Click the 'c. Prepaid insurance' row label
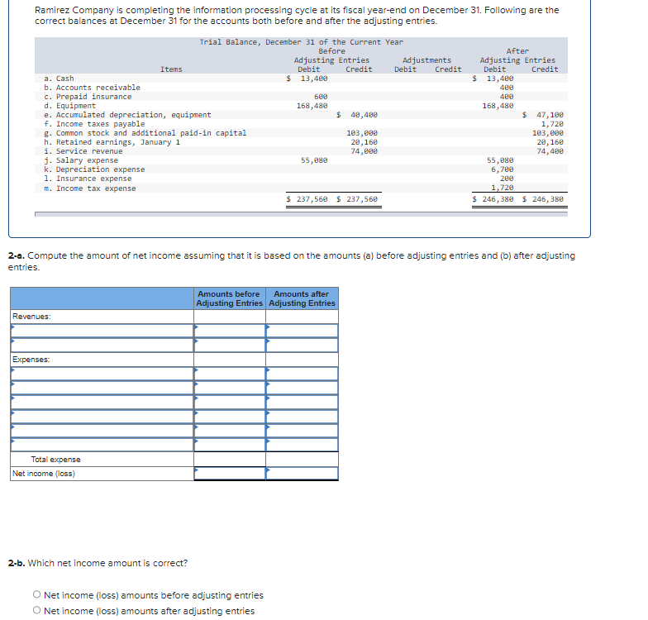This screenshot has width=648, height=620. (x=88, y=96)
